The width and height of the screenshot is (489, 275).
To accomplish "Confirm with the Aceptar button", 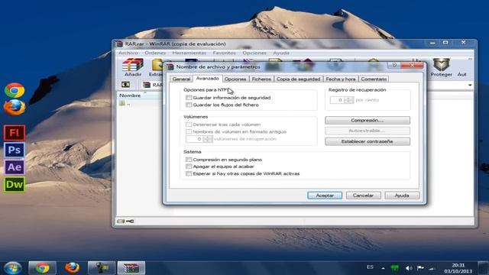I will (x=325, y=196).
